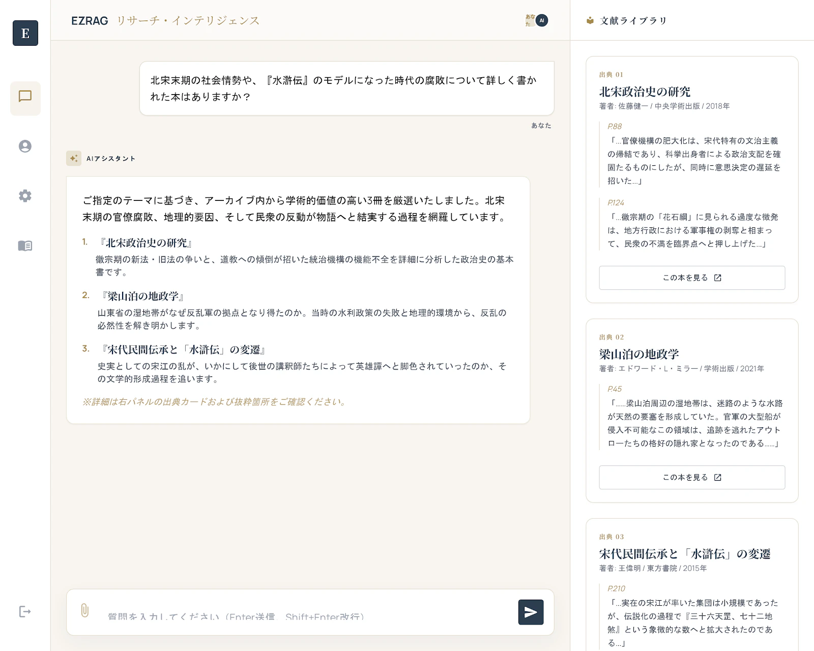Select 『梁山泊の地政学』 in the answer list
The width and height of the screenshot is (814, 651).
[143, 297]
